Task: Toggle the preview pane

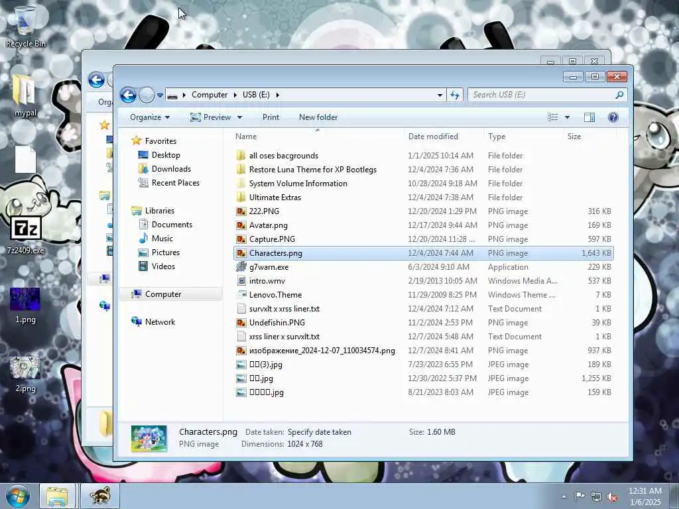Action: (x=589, y=117)
